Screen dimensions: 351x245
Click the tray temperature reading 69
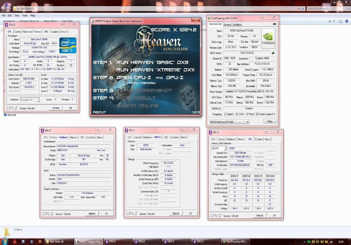pyautogui.click(x=309, y=241)
